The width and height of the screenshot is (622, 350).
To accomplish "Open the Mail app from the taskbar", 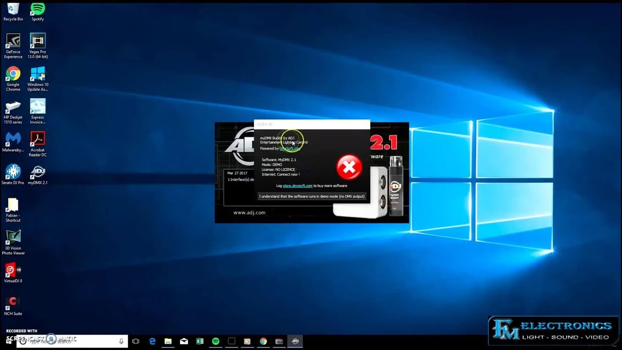I will coord(184,341).
